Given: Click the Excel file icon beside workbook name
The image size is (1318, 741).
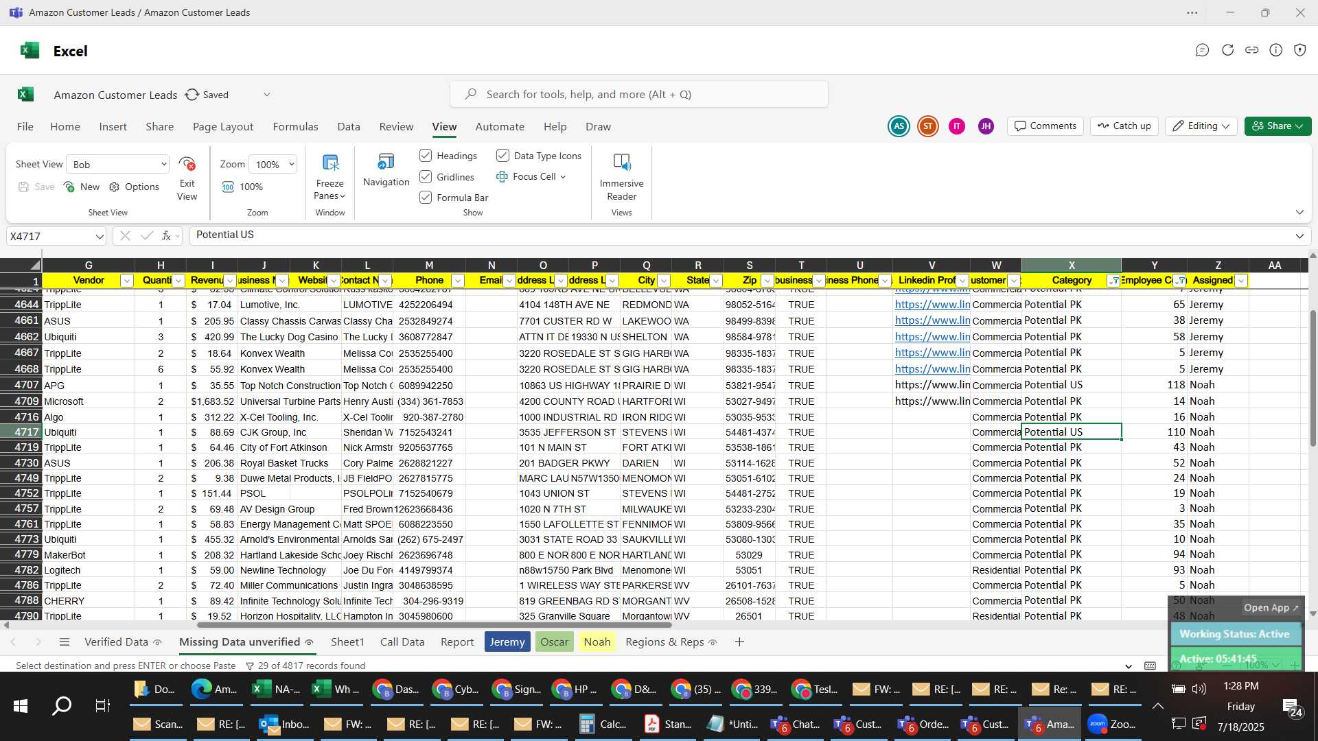Looking at the screenshot, I should 25,95.
